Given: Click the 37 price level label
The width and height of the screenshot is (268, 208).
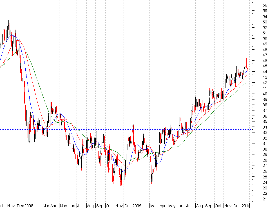Looking at the screenshot, I should click(265, 111).
